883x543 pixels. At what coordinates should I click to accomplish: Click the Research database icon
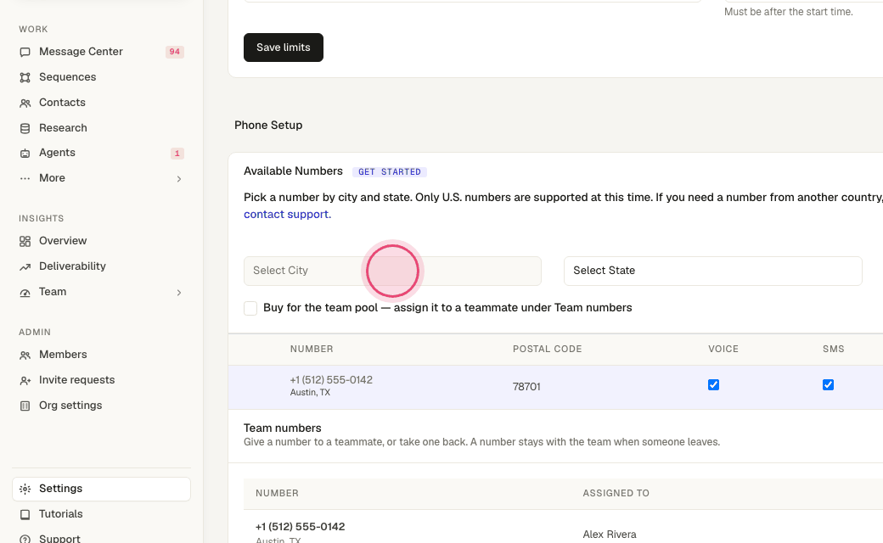(x=25, y=128)
